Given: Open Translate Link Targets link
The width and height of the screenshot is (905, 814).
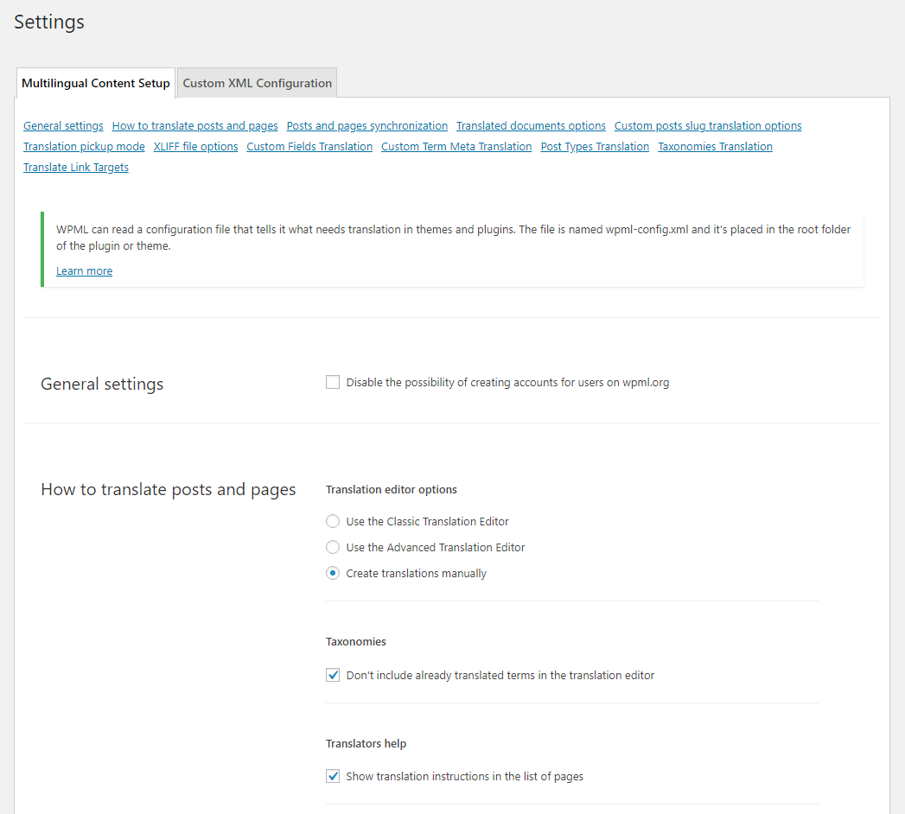Looking at the screenshot, I should tap(76, 168).
